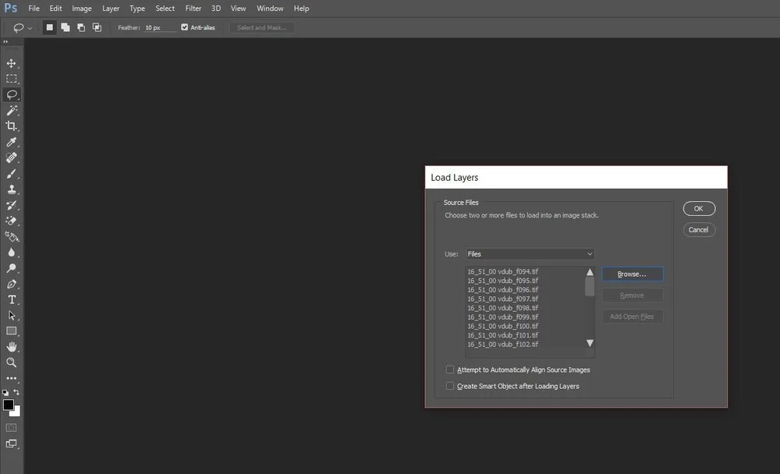
Task: Enable Attempt to Automatically Align Source Images
Action: coord(450,370)
